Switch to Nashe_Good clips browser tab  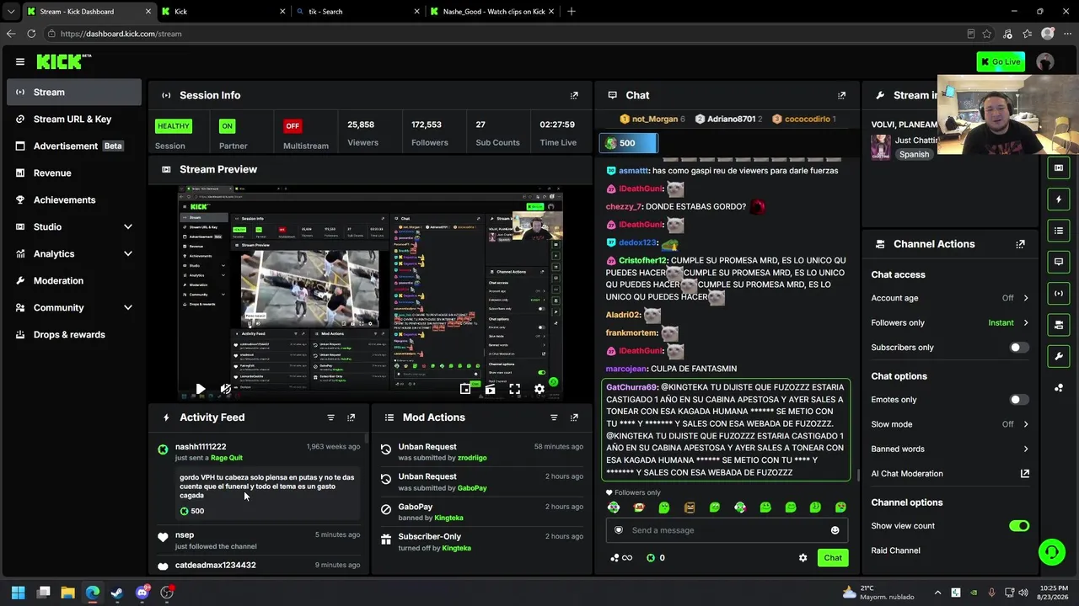pyautogui.click(x=491, y=12)
